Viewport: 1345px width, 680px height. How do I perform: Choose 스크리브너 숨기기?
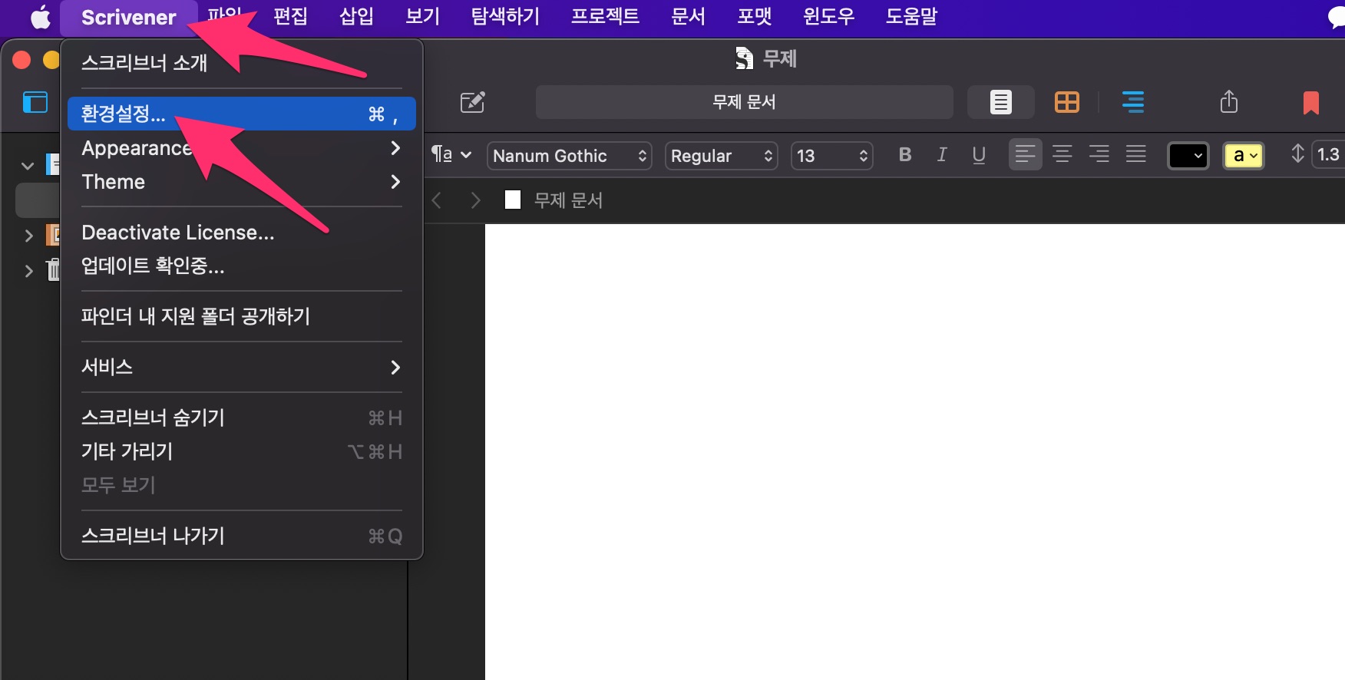[x=241, y=418]
